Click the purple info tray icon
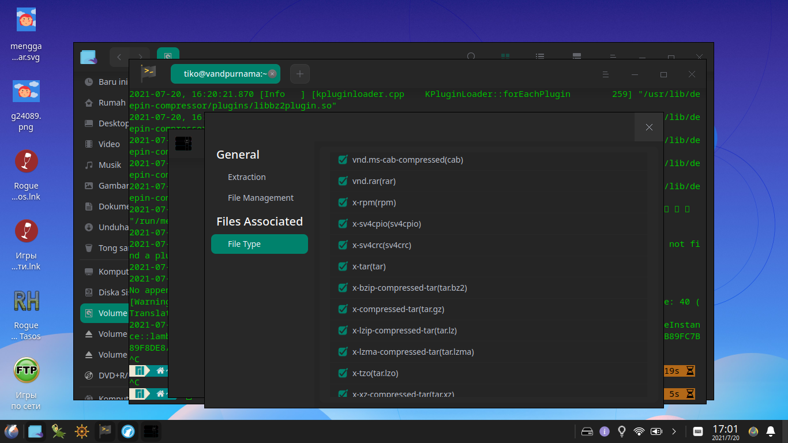This screenshot has width=788, height=443. tap(605, 431)
